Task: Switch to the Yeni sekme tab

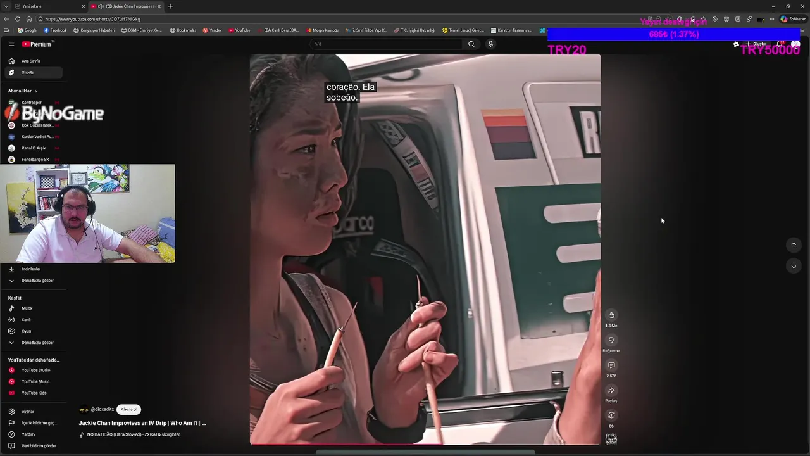Action: point(44,6)
